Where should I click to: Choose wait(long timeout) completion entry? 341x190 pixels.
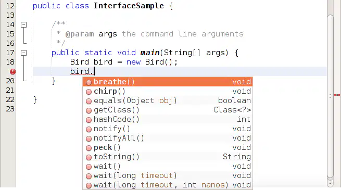coord(168,175)
